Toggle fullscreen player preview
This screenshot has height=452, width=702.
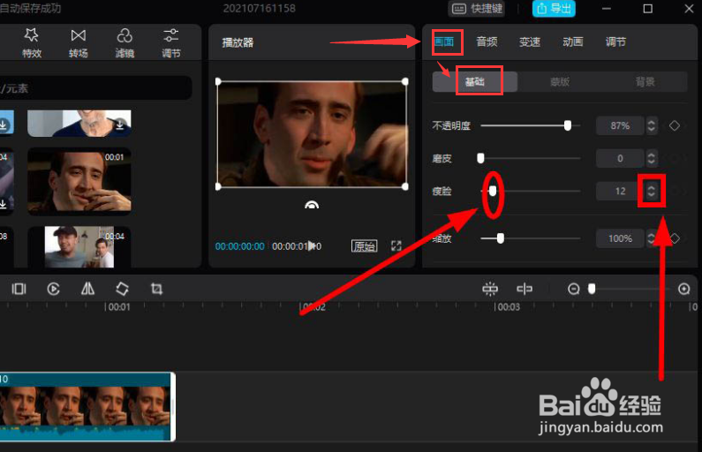(396, 245)
